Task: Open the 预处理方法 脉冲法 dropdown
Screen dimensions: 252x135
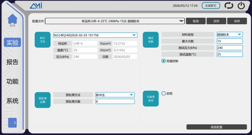Action: (x=115, y=95)
